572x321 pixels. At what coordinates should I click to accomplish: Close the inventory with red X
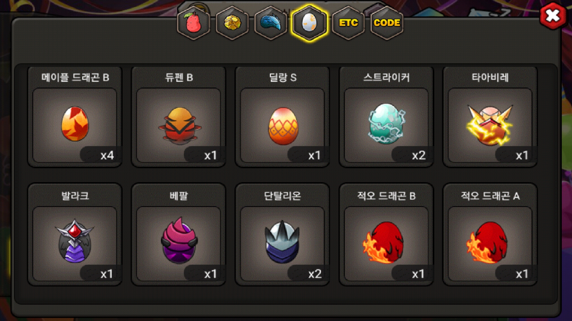click(553, 16)
